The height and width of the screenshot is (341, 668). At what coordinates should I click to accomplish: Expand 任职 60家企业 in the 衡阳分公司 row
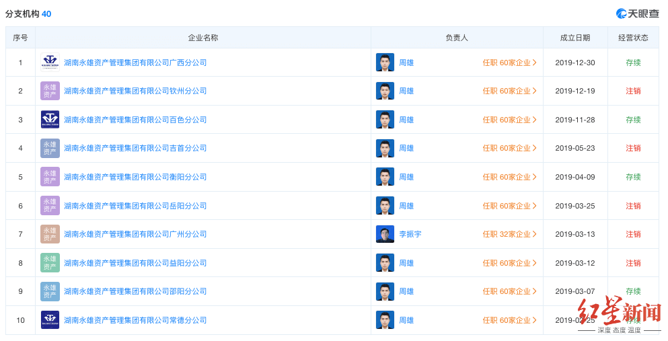point(509,177)
